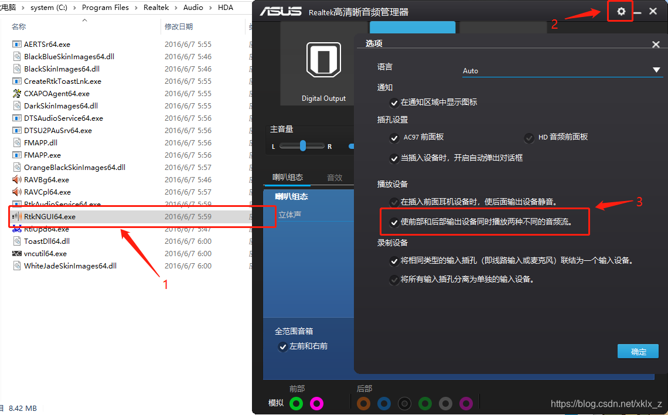Sort files by 名称 column header
Screen dimensions: 668x415
pyautogui.click(x=19, y=26)
